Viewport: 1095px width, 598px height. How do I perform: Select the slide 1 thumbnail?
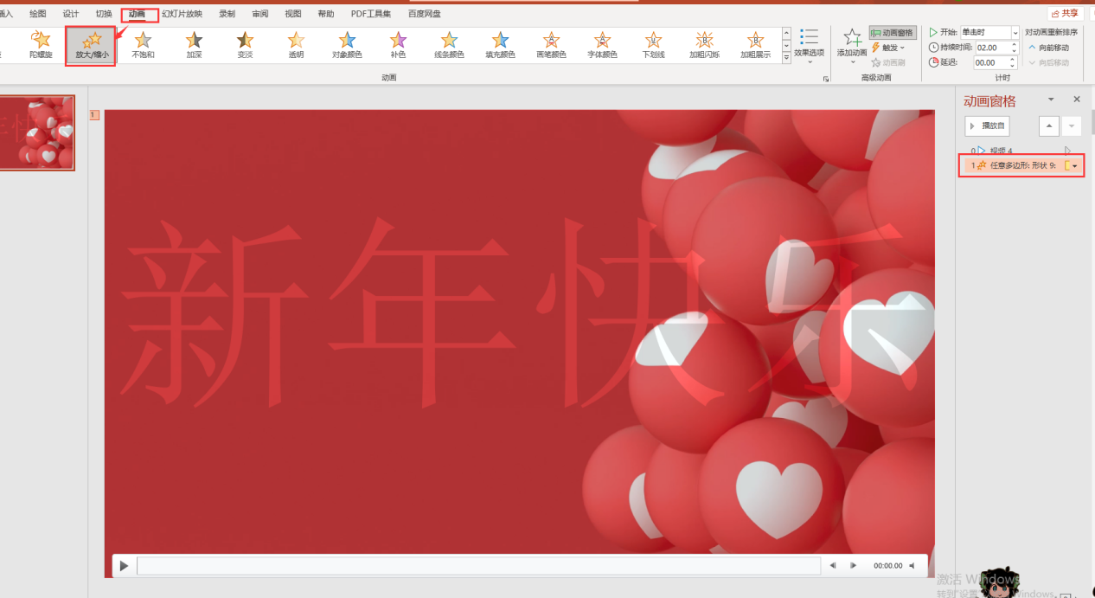tap(36, 132)
